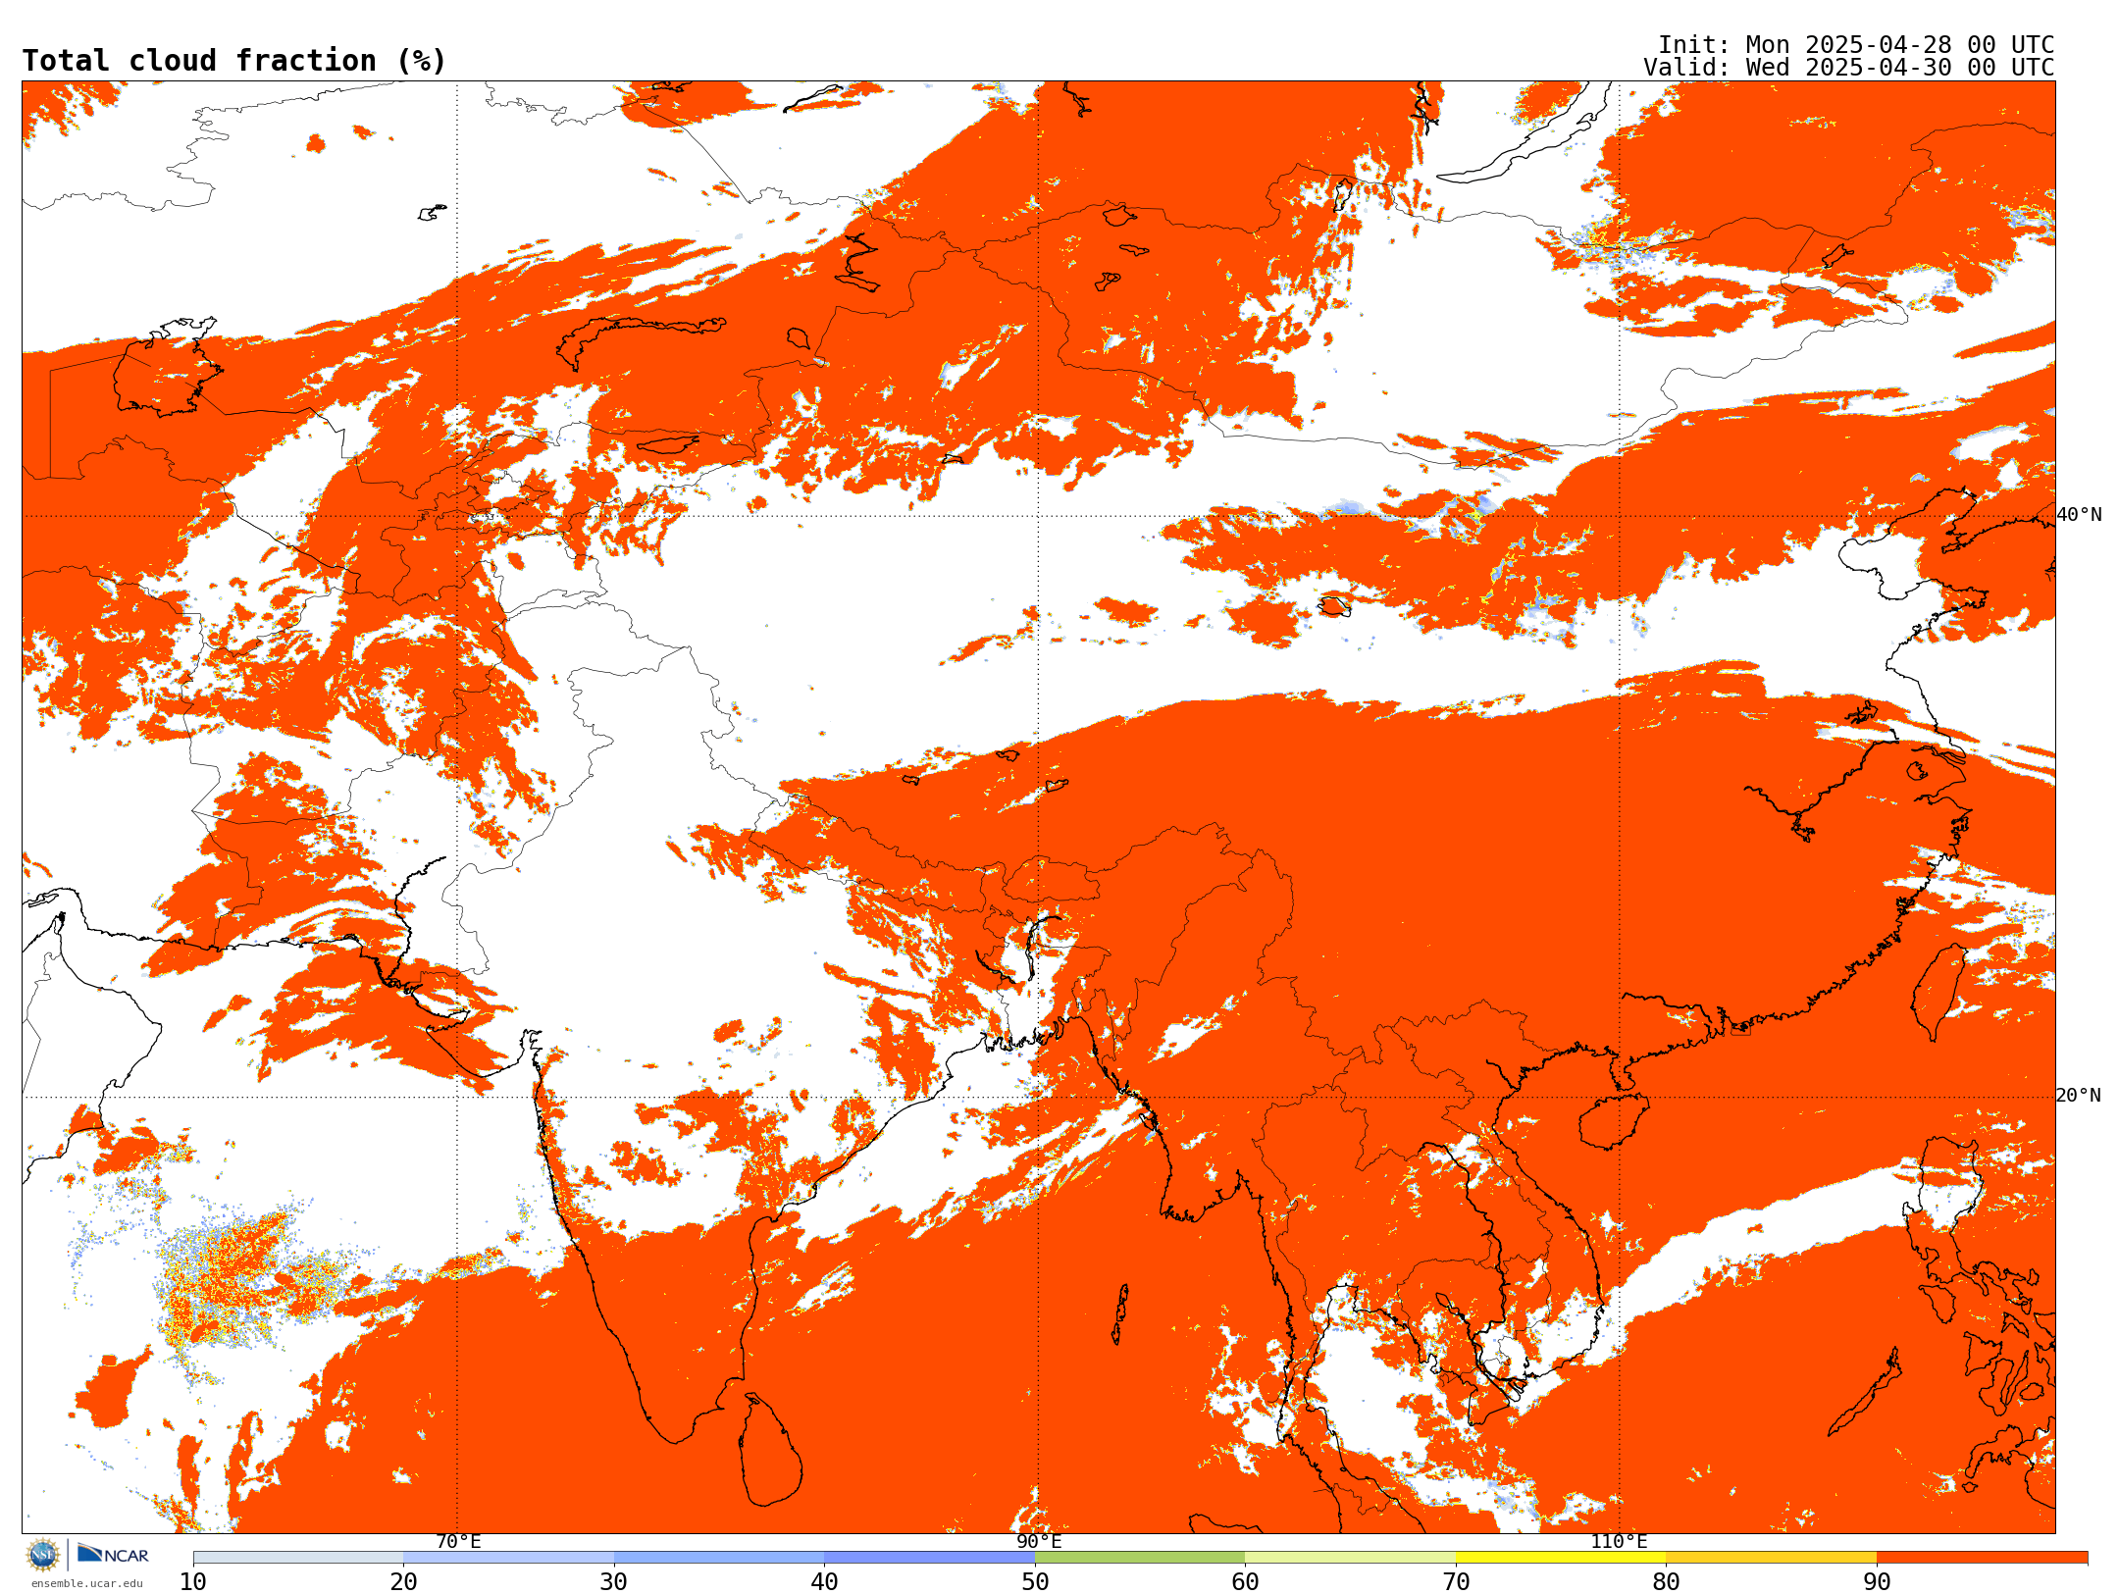Click the colorbar tick label '30'

click(x=614, y=1582)
